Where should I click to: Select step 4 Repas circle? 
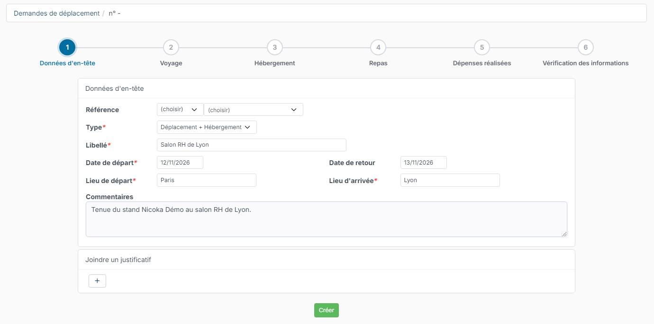pos(378,47)
